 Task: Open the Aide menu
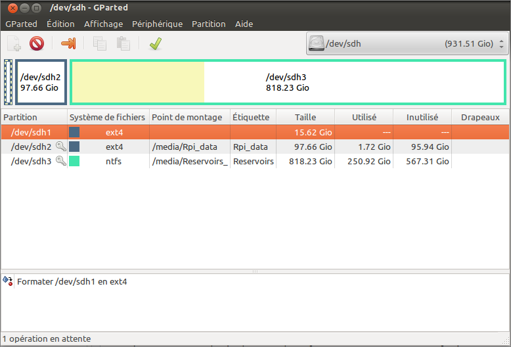(244, 24)
